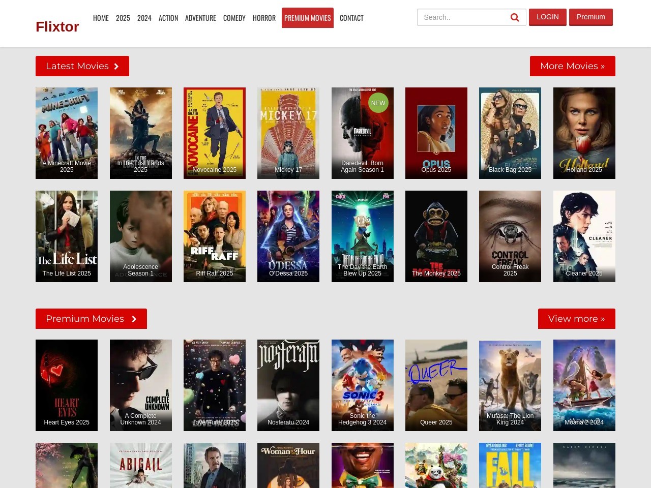Click More Movies » button
Viewport: 651px width, 488px height.
click(x=573, y=66)
